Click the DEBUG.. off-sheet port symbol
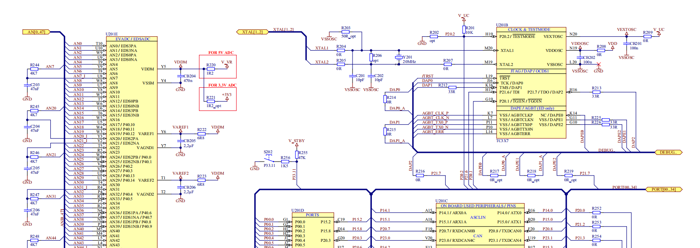Screen dimensions: 700x248 [668, 152]
